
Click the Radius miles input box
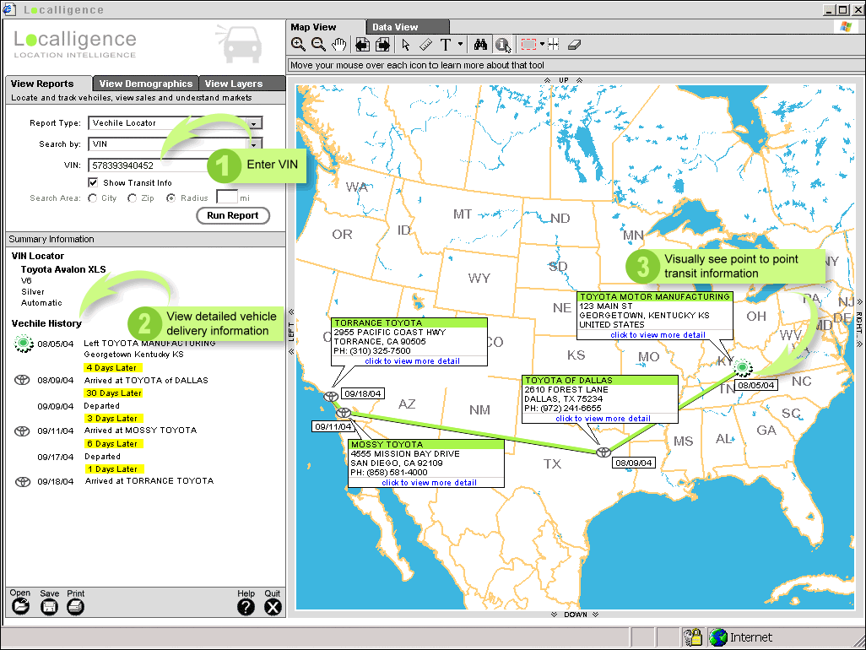coord(226,198)
